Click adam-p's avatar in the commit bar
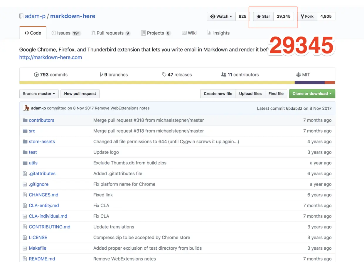The width and height of the screenshot is (364, 262). tap(26, 108)
